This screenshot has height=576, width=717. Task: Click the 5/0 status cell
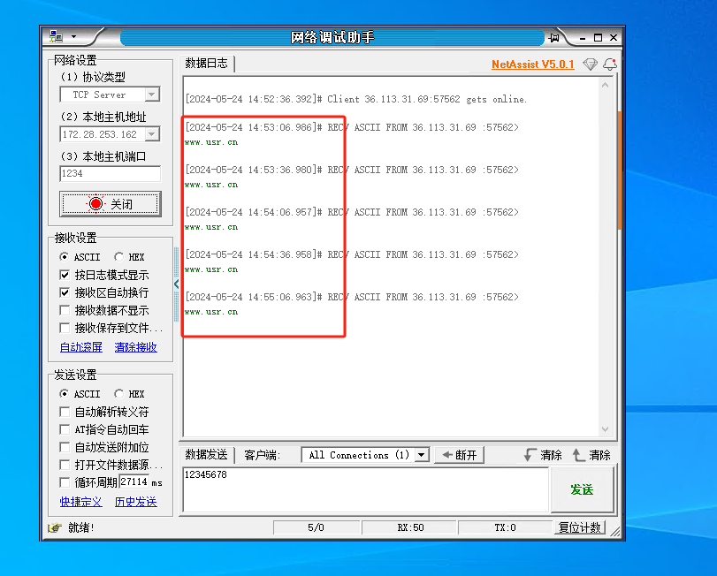pos(316,527)
